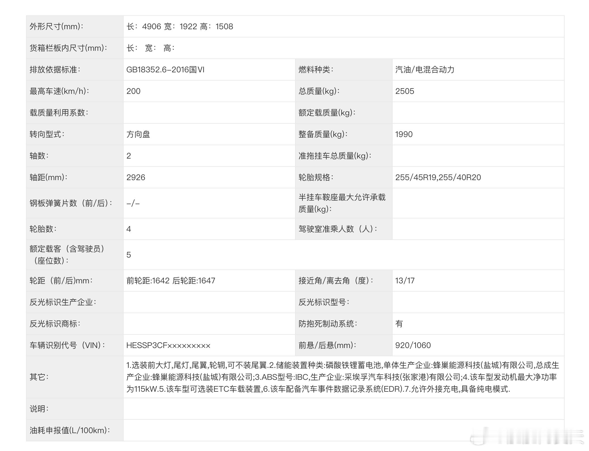Click the overhang value 920/1060
Image resolution: width=589 pixels, height=451 pixels.
pos(413,345)
